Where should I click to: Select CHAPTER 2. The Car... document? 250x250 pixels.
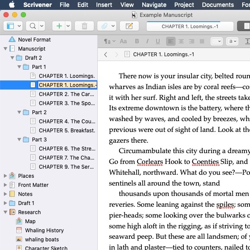tap(67, 94)
